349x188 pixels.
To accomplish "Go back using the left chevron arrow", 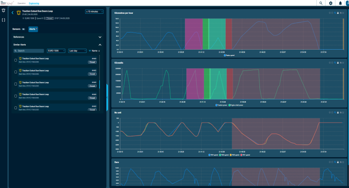I will pos(13,12).
